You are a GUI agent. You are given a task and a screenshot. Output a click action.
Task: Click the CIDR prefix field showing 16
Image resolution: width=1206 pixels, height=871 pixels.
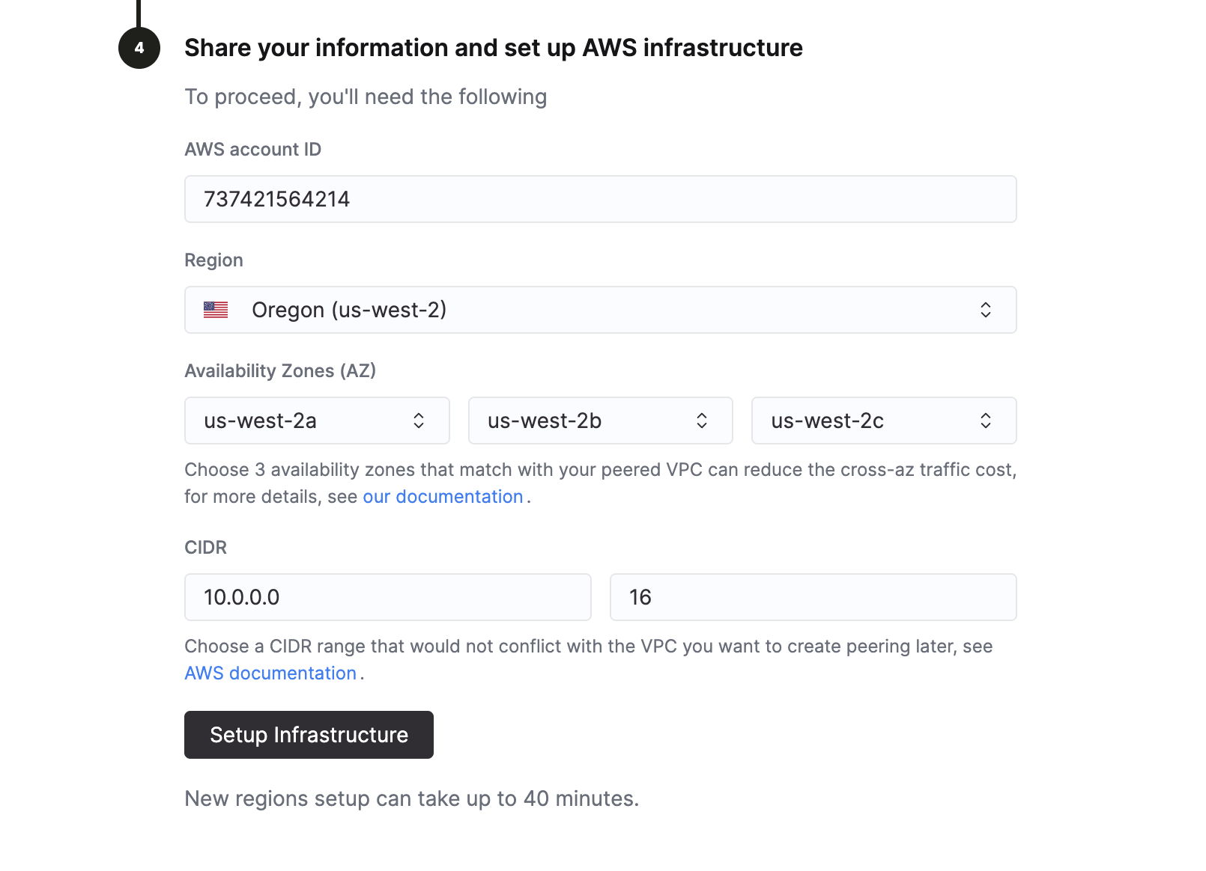(813, 597)
